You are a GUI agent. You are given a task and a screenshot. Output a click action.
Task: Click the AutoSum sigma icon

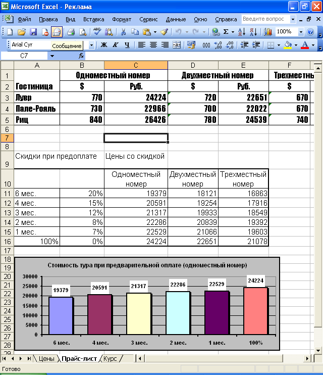[x=226, y=32]
